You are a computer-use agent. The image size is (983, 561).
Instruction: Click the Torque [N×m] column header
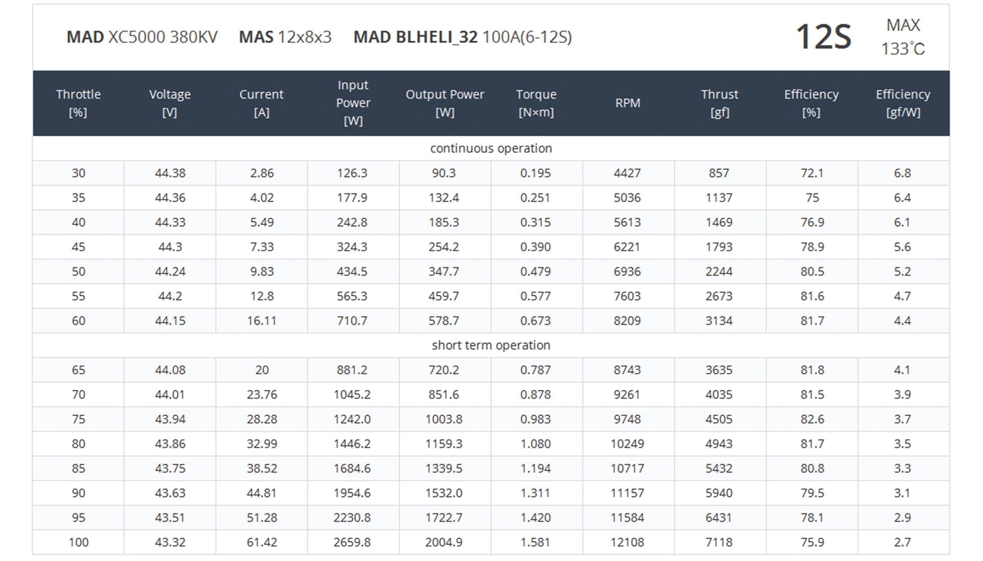[536, 103]
